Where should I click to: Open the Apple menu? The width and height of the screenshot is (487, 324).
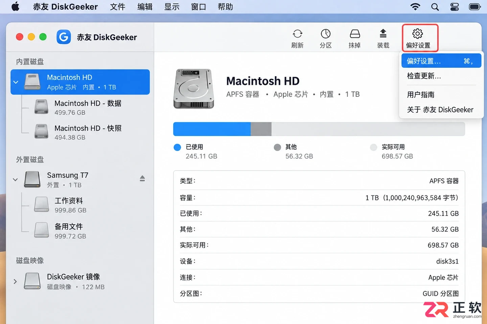point(16,7)
